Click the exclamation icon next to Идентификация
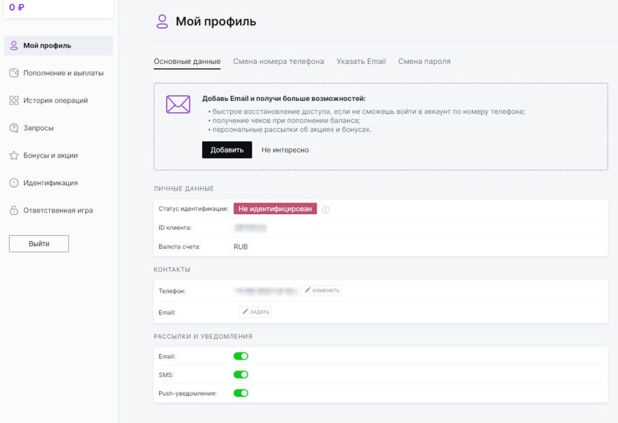 [x=14, y=183]
